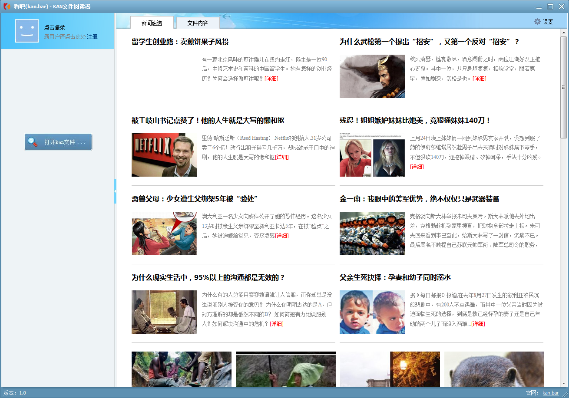
Task: Click the Netflix founder thumbnail
Action: (x=164, y=155)
